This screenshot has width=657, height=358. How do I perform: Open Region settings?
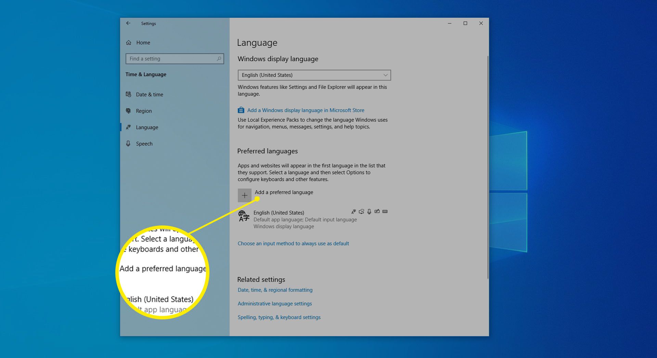(x=144, y=111)
